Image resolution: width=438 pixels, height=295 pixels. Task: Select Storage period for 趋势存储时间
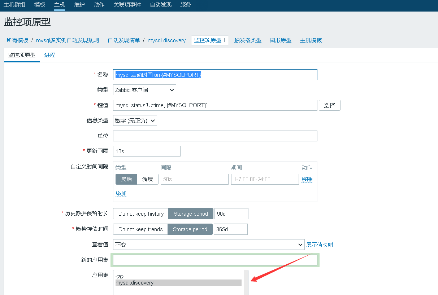tap(190, 229)
